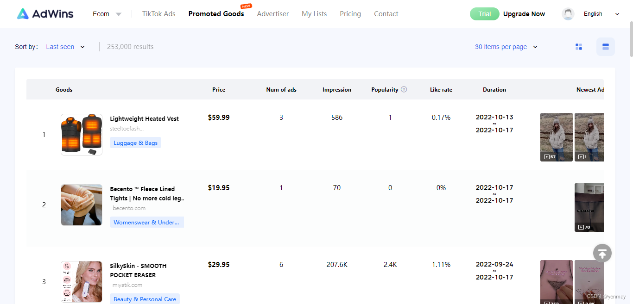This screenshot has width=633, height=304.
Task: Open the Advertiser menu item
Action: [273, 14]
